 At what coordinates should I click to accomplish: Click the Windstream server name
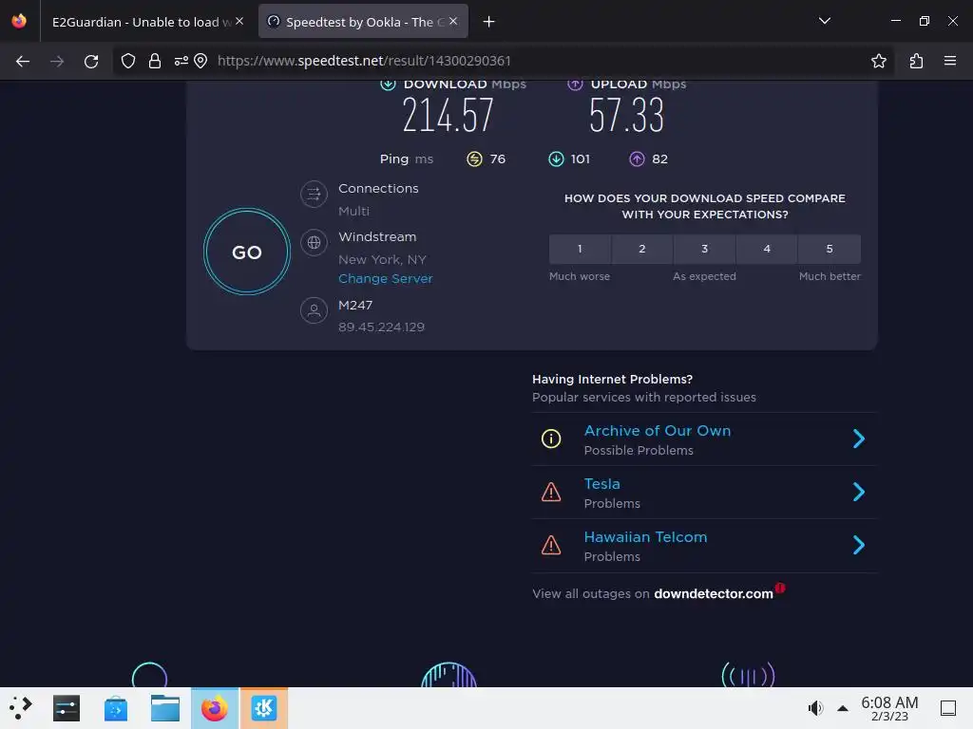377,236
